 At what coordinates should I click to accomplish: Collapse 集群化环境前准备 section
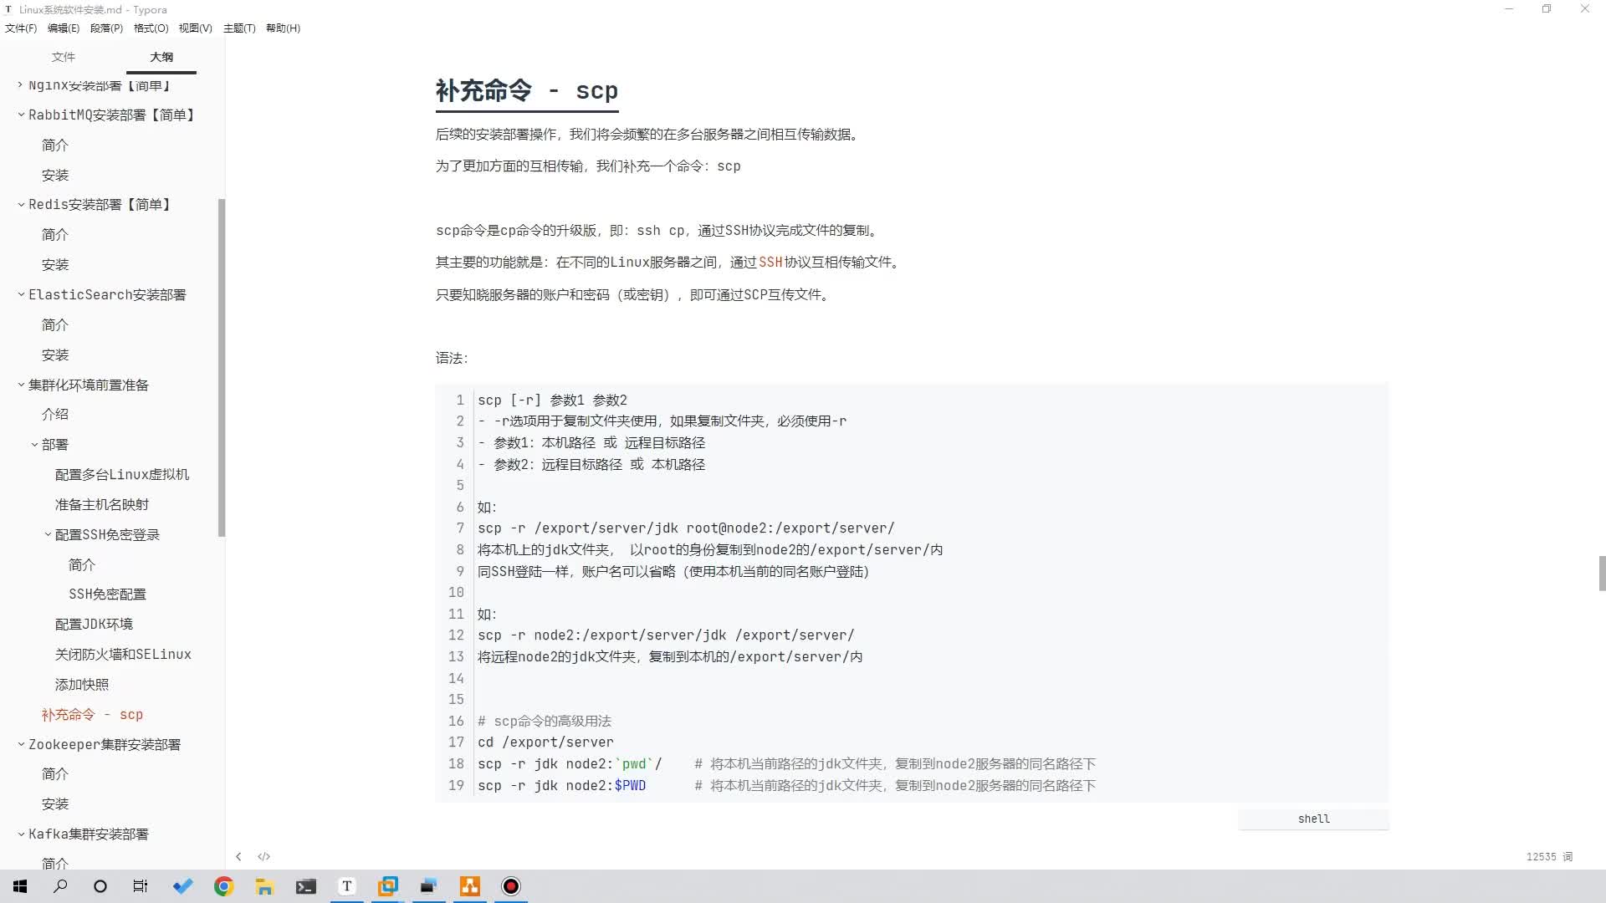point(21,385)
